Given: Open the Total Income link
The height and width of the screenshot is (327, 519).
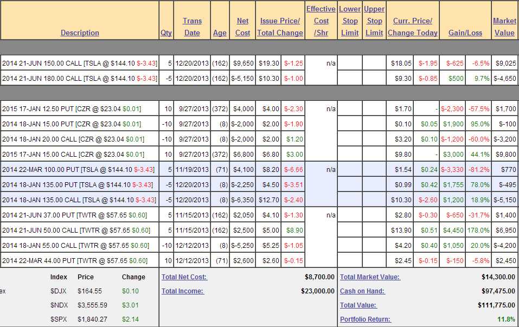Looking at the screenshot, I should pos(182,291).
